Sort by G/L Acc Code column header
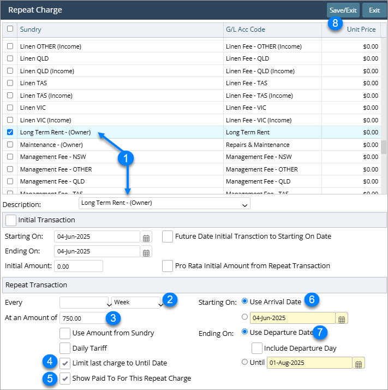 245,29
